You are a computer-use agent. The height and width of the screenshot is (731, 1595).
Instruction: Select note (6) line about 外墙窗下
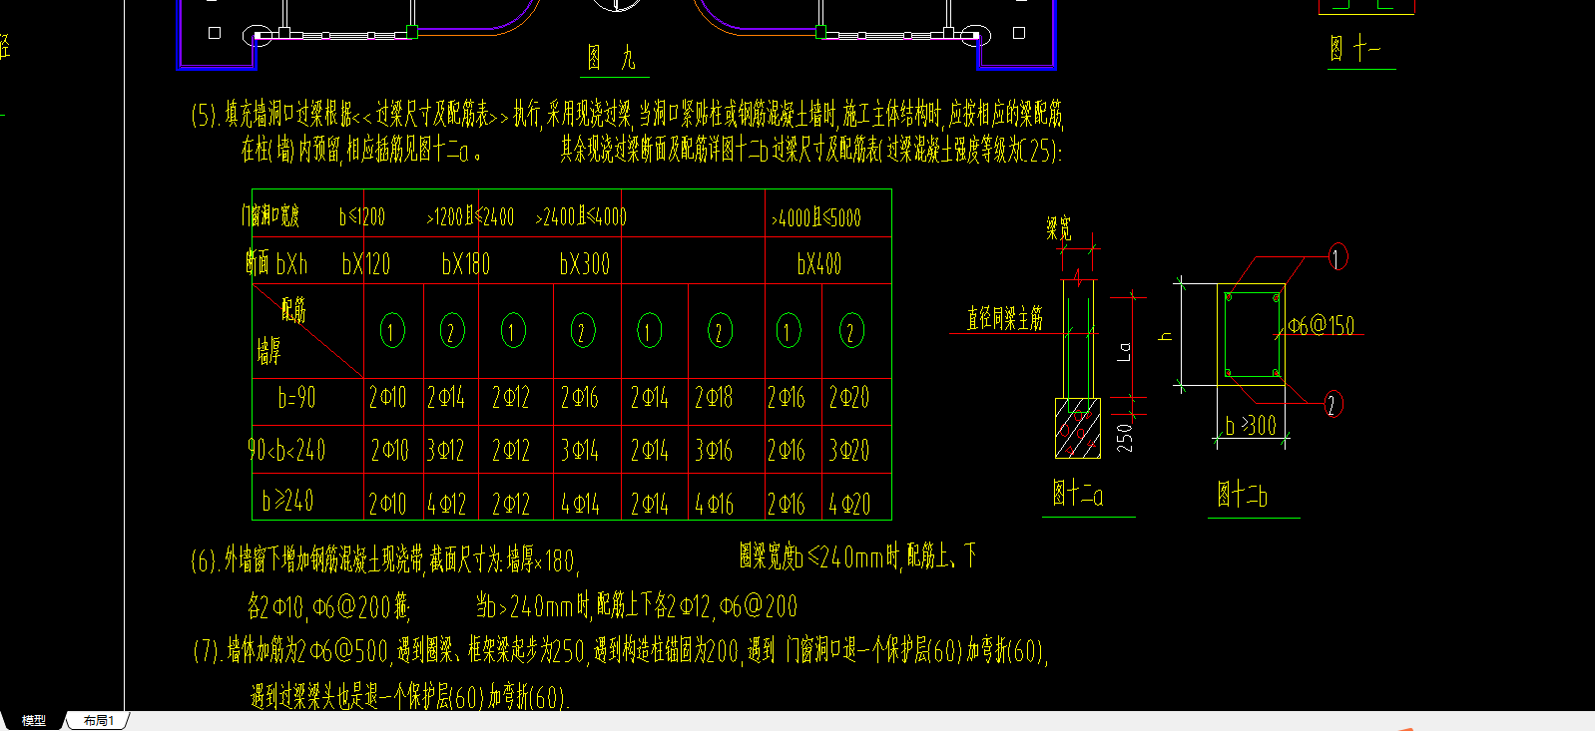pyautogui.click(x=384, y=559)
